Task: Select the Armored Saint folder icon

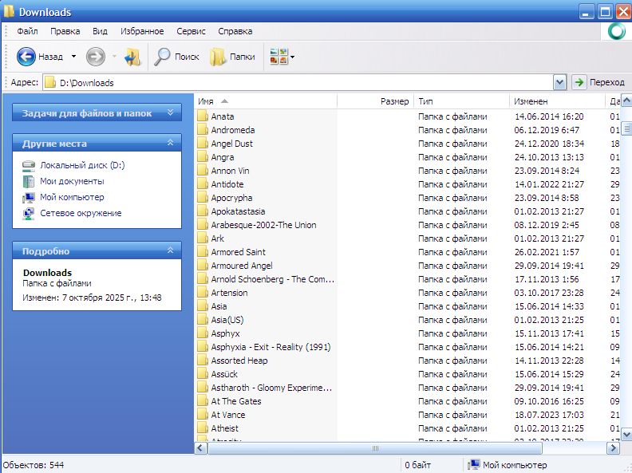Action: (x=203, y=252)
